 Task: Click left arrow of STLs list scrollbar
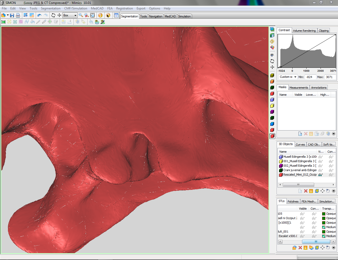[280, 242]
